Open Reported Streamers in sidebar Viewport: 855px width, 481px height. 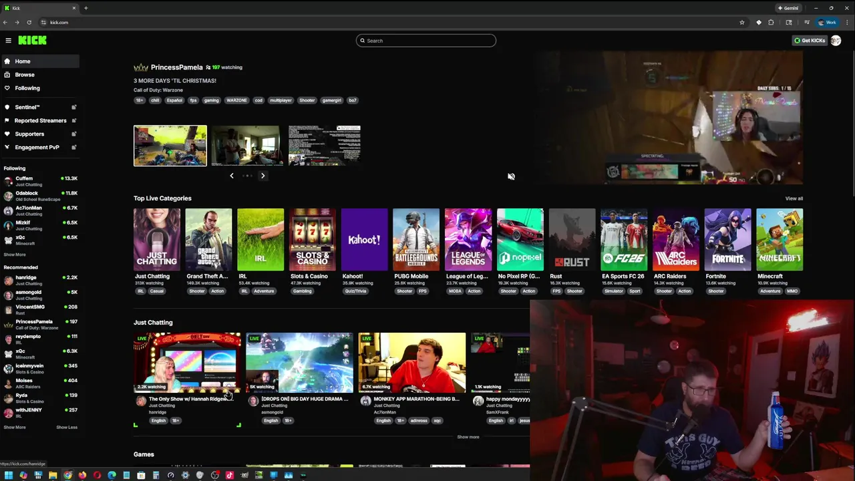coord(40,121)
